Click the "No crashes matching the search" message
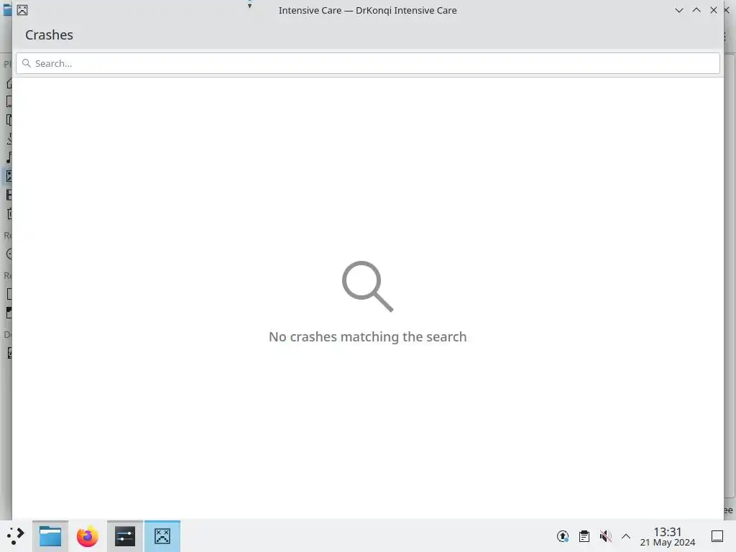The height and width of the screenshot is (552, 736). tap(367, 336)
